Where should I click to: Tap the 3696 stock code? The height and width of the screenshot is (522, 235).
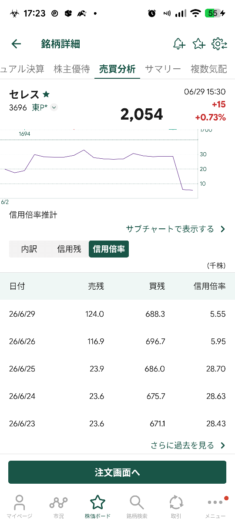(18, 107)
